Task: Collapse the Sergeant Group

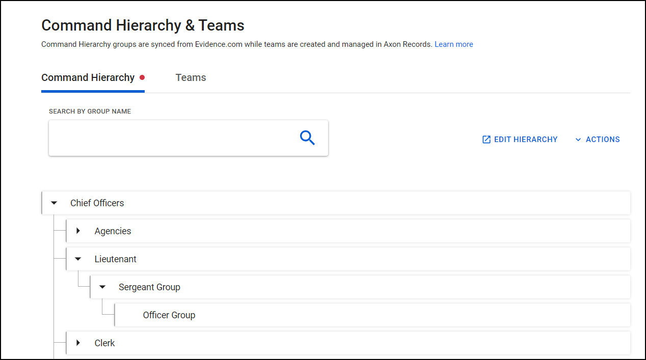Action: [102, 287]
